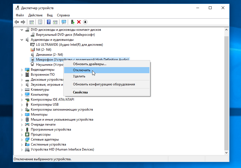Select the LG ULTRAWIDE audio device
This screenshot has width=241, height=168.
(x=69, y=45)
